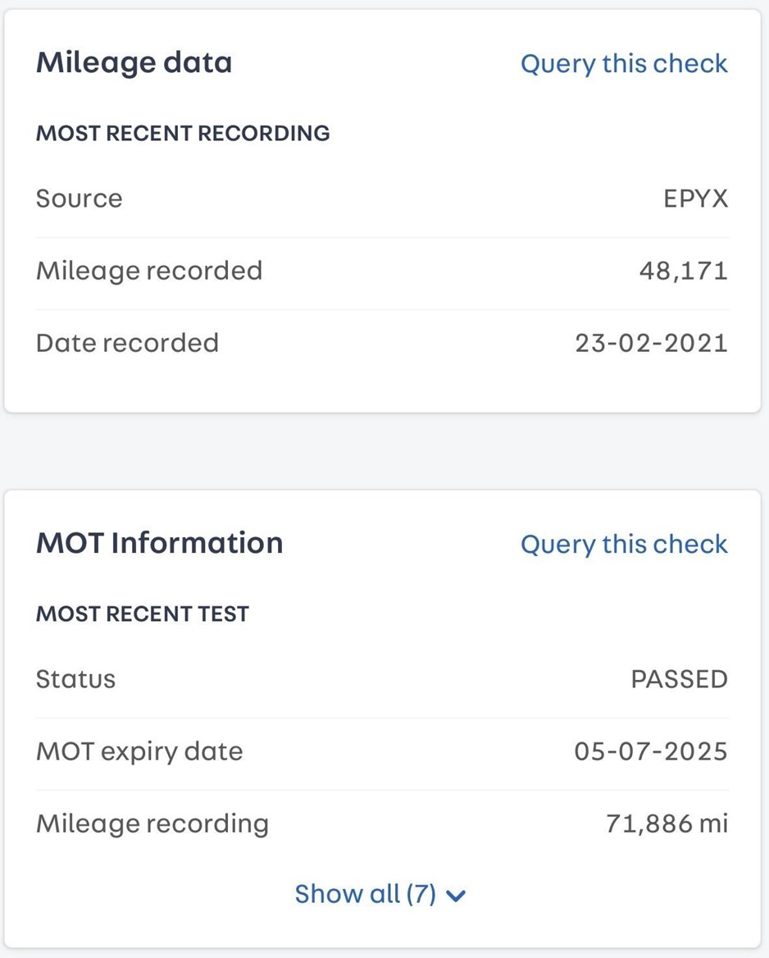The width and height of the screenshot is (769, 958).
Task: Click the Date recorded label
Action: 127,343
